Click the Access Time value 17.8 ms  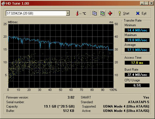(x=137, y=63)
